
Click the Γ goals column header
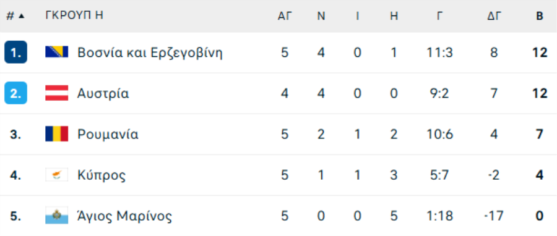click(x=440, y=16)
